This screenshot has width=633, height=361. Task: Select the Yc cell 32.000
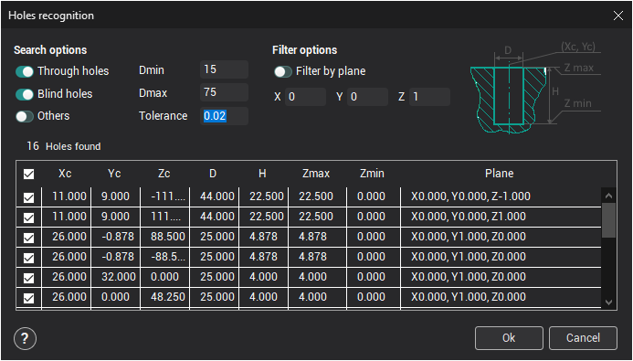(115, 277)
